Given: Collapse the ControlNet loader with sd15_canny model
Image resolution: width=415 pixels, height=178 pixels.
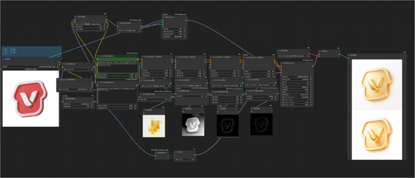Looking at the screenshot, I should click(212, 80).
